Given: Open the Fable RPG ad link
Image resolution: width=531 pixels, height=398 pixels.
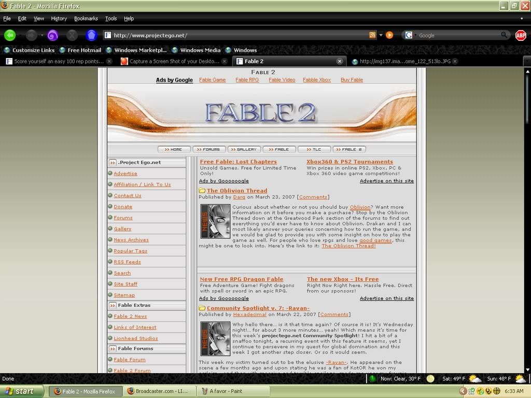Looking at the screenshot, I should pyautogui.click(x=247, y=80).
